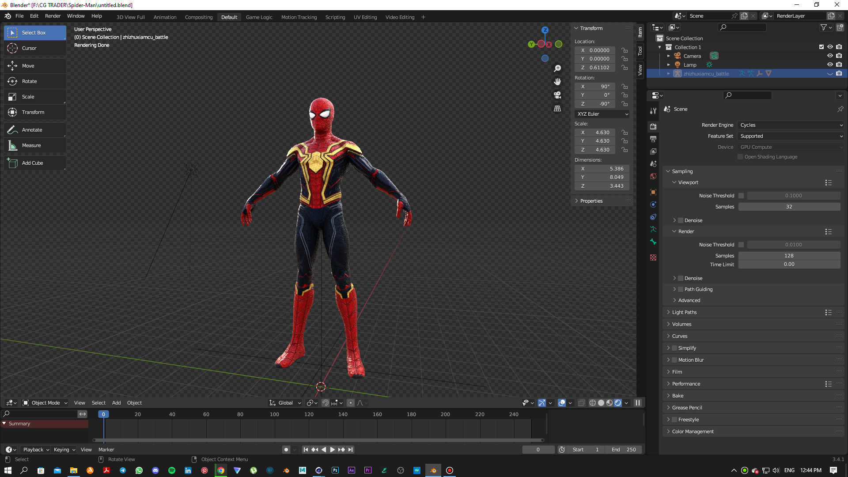Click the zoom viewport magnifier icon
848x477 pixels.
[557, 68]
